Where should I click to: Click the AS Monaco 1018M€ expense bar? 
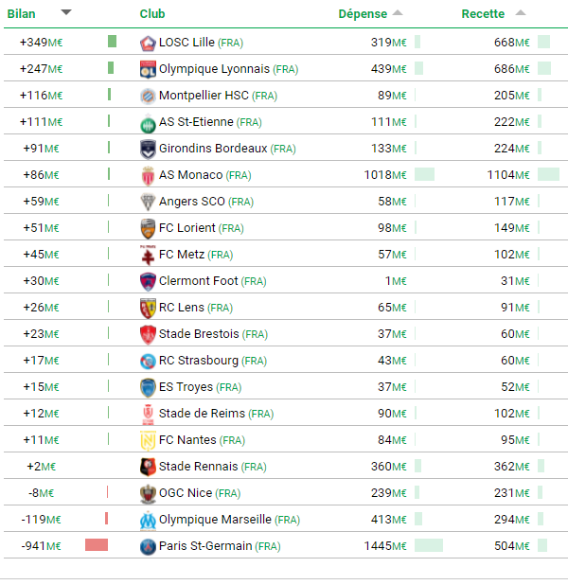click(x=424, y=174)
